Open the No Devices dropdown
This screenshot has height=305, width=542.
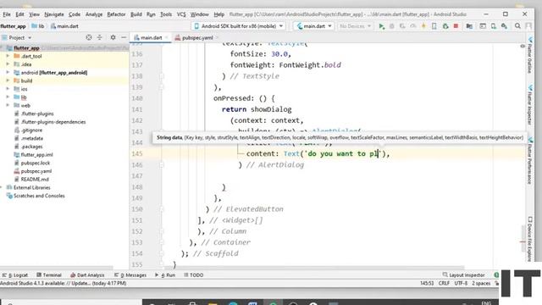pyautogui.click(x=355, y=26)
